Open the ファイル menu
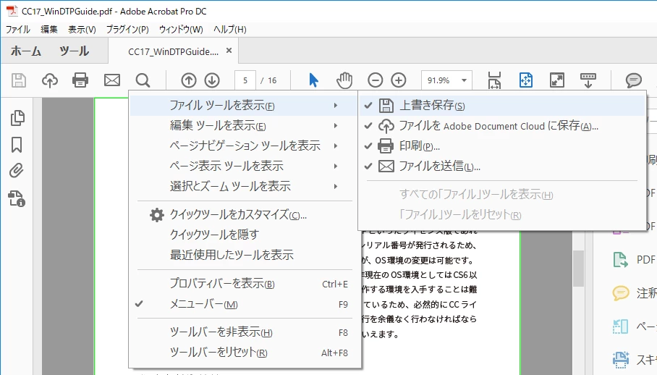This screenshot has width=657, height=375. click(x=17, y=30)
